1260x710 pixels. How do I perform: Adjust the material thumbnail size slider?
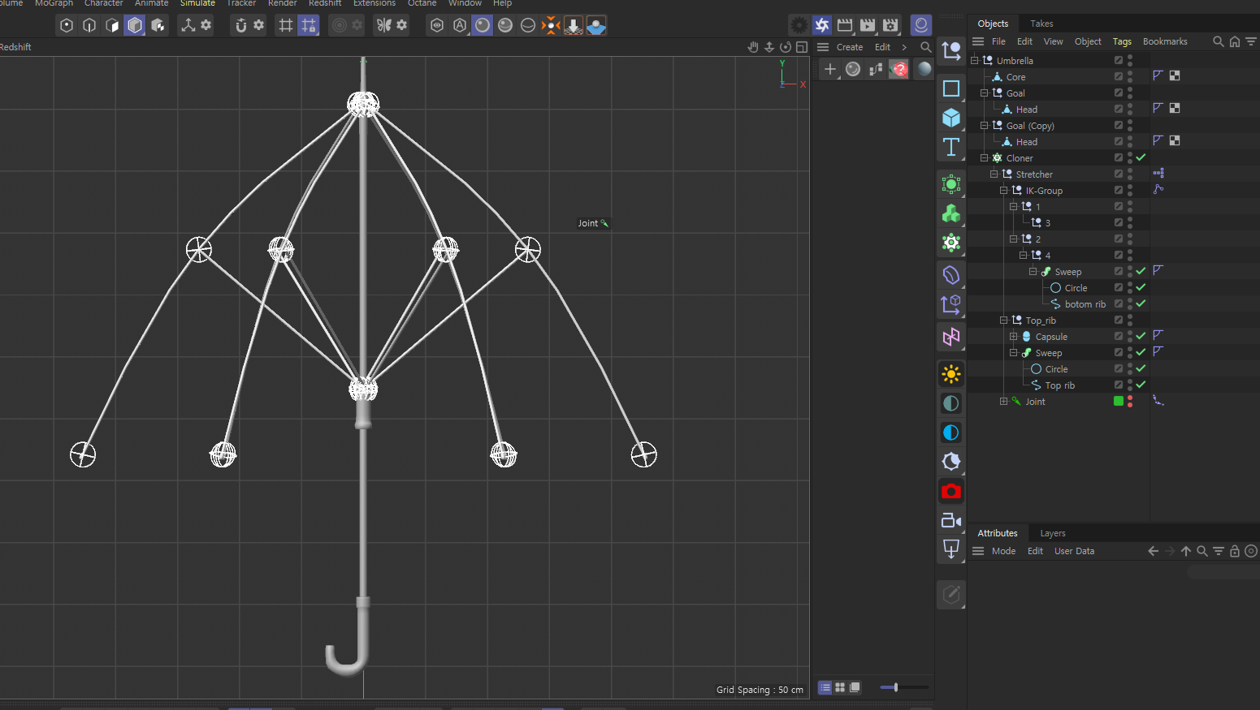point(904,687)
